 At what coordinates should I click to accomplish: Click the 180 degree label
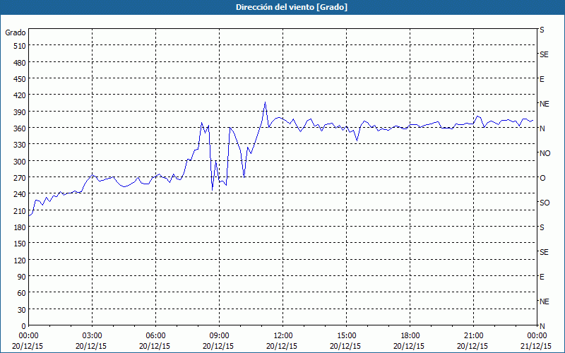(x=20, y=227)
